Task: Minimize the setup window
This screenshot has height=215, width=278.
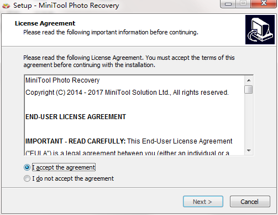Action: [x=228, y=4]
